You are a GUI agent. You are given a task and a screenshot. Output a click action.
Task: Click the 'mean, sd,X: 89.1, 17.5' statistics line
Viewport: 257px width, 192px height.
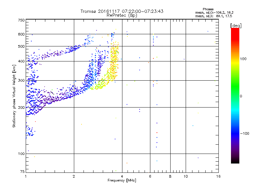214,16
